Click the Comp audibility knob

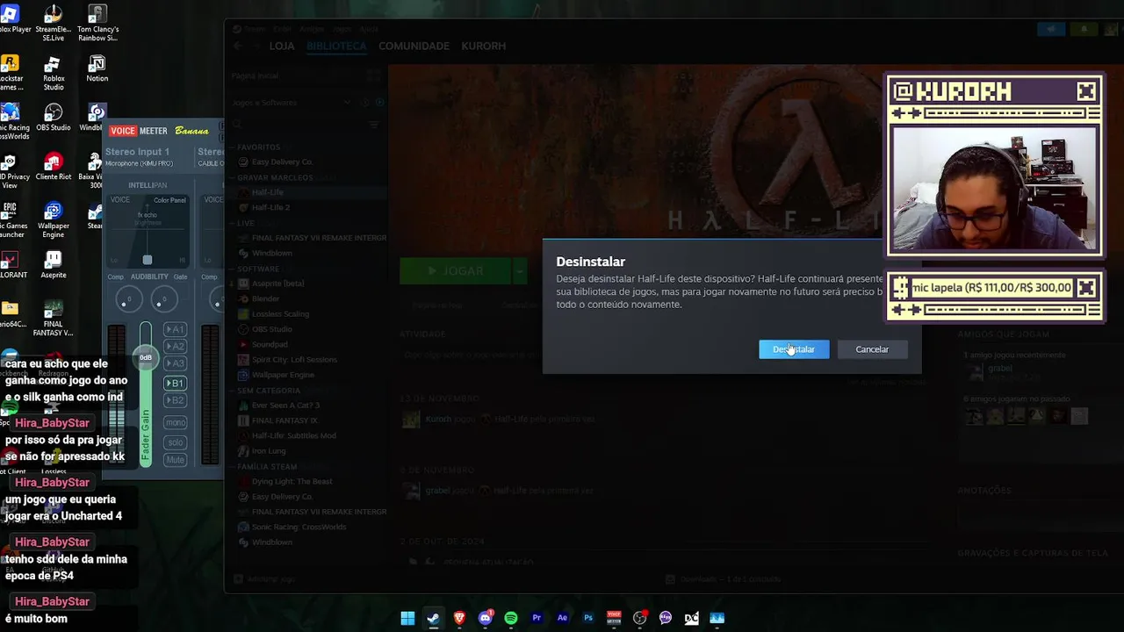[x=129, y=300]
